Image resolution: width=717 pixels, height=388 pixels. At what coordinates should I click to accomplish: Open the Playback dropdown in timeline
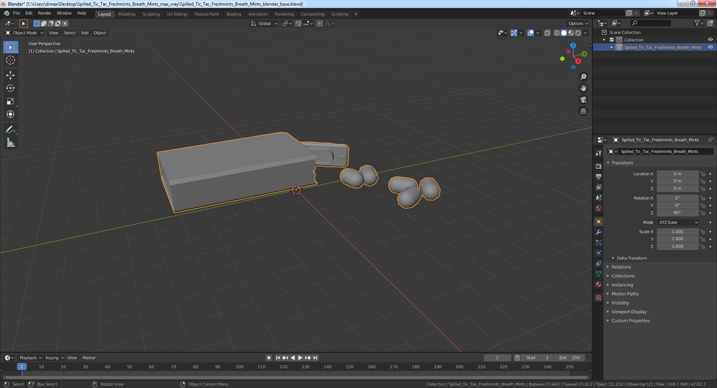[30, 358]
